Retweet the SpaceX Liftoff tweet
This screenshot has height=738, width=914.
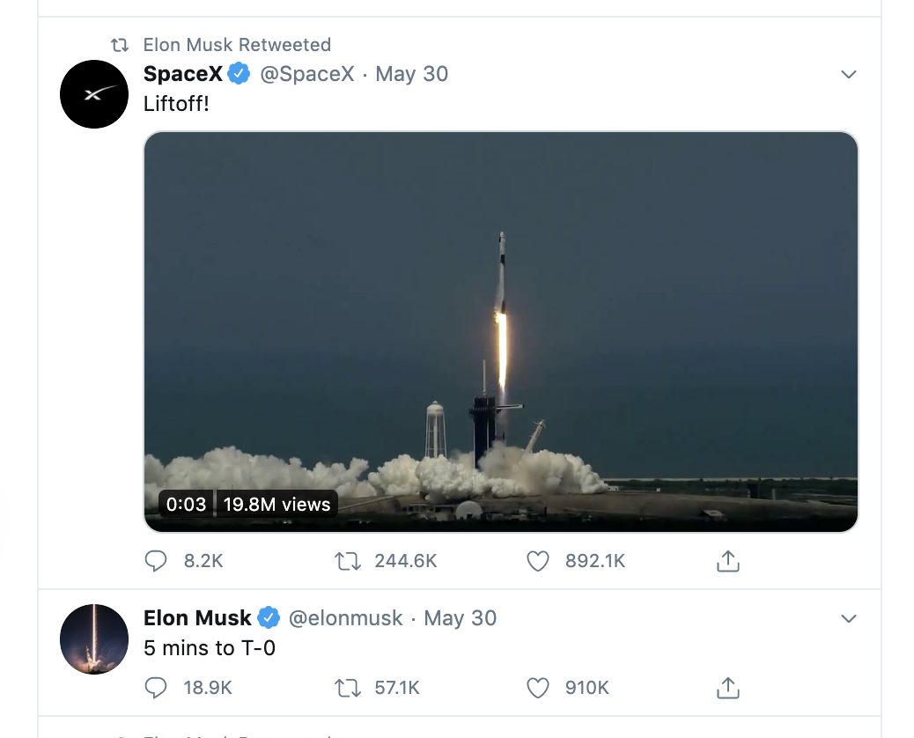[x=349, y=561]
